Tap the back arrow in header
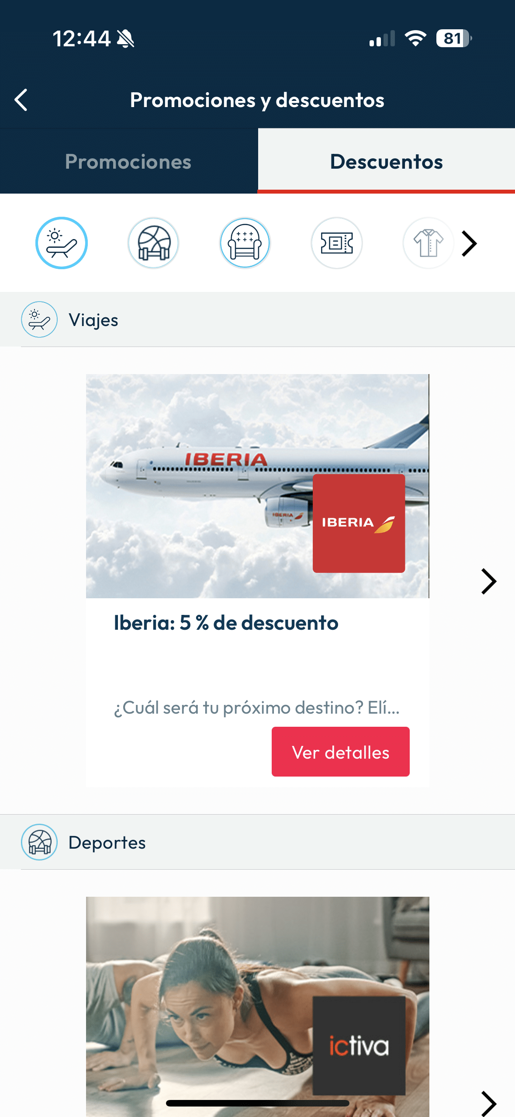 [x=21, y=100]
